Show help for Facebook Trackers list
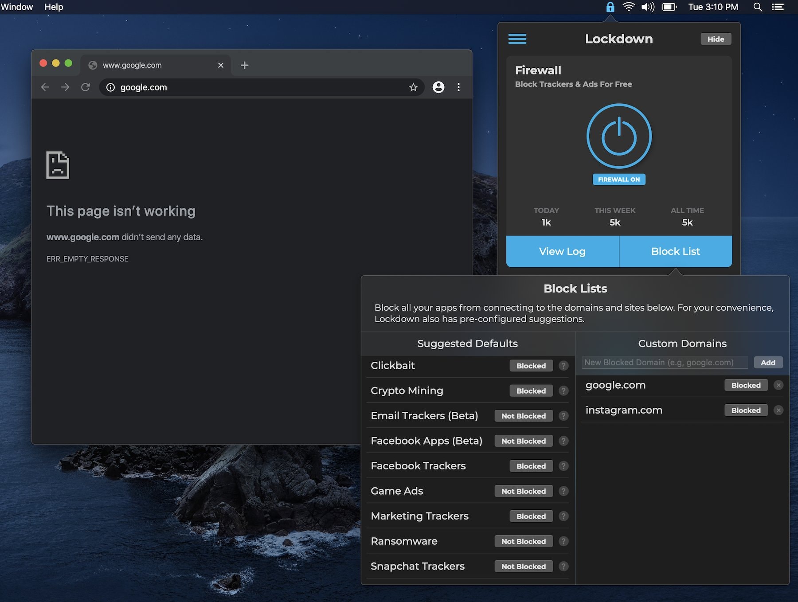798x602 pixels. point(563,466)
